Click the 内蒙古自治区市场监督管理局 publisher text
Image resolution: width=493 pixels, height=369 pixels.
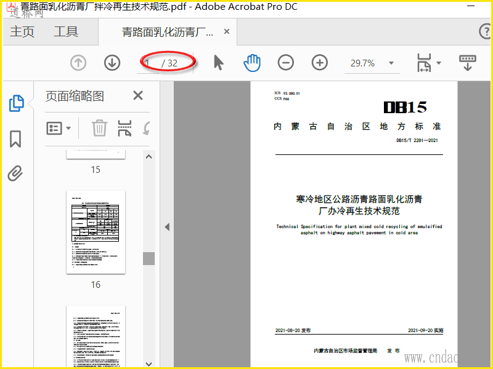point(346,351)
